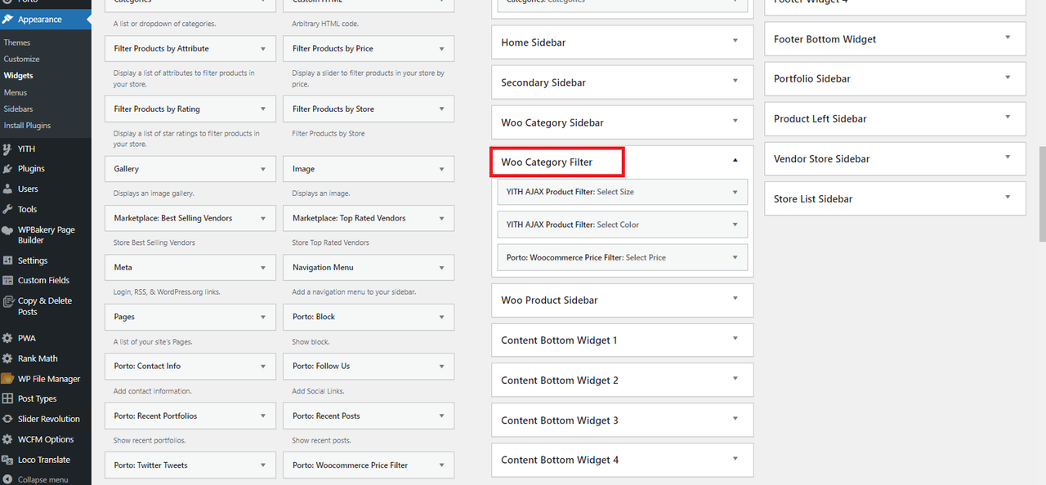This screenshot has height=485, width=1046.
Task: Open YITH AJAX Product Filter: Select Color
Action: (x=622, y=225)
